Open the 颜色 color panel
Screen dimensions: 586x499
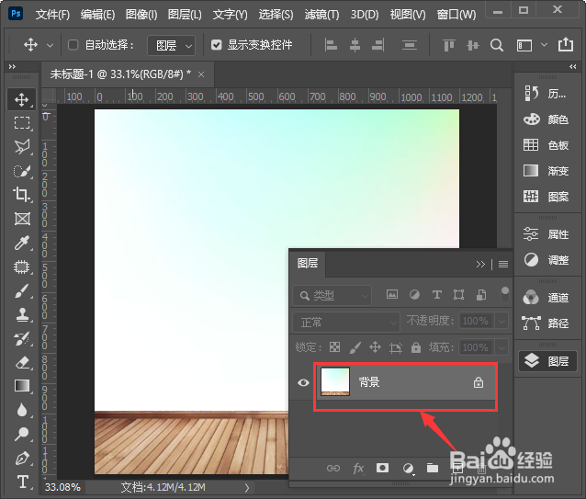tap(547, 119)
